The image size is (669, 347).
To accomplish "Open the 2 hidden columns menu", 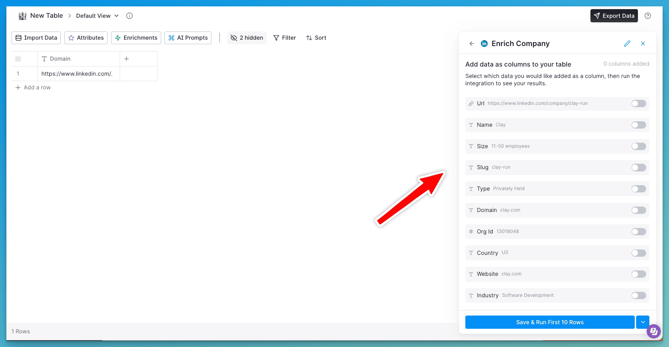I will tap(247, 38).
